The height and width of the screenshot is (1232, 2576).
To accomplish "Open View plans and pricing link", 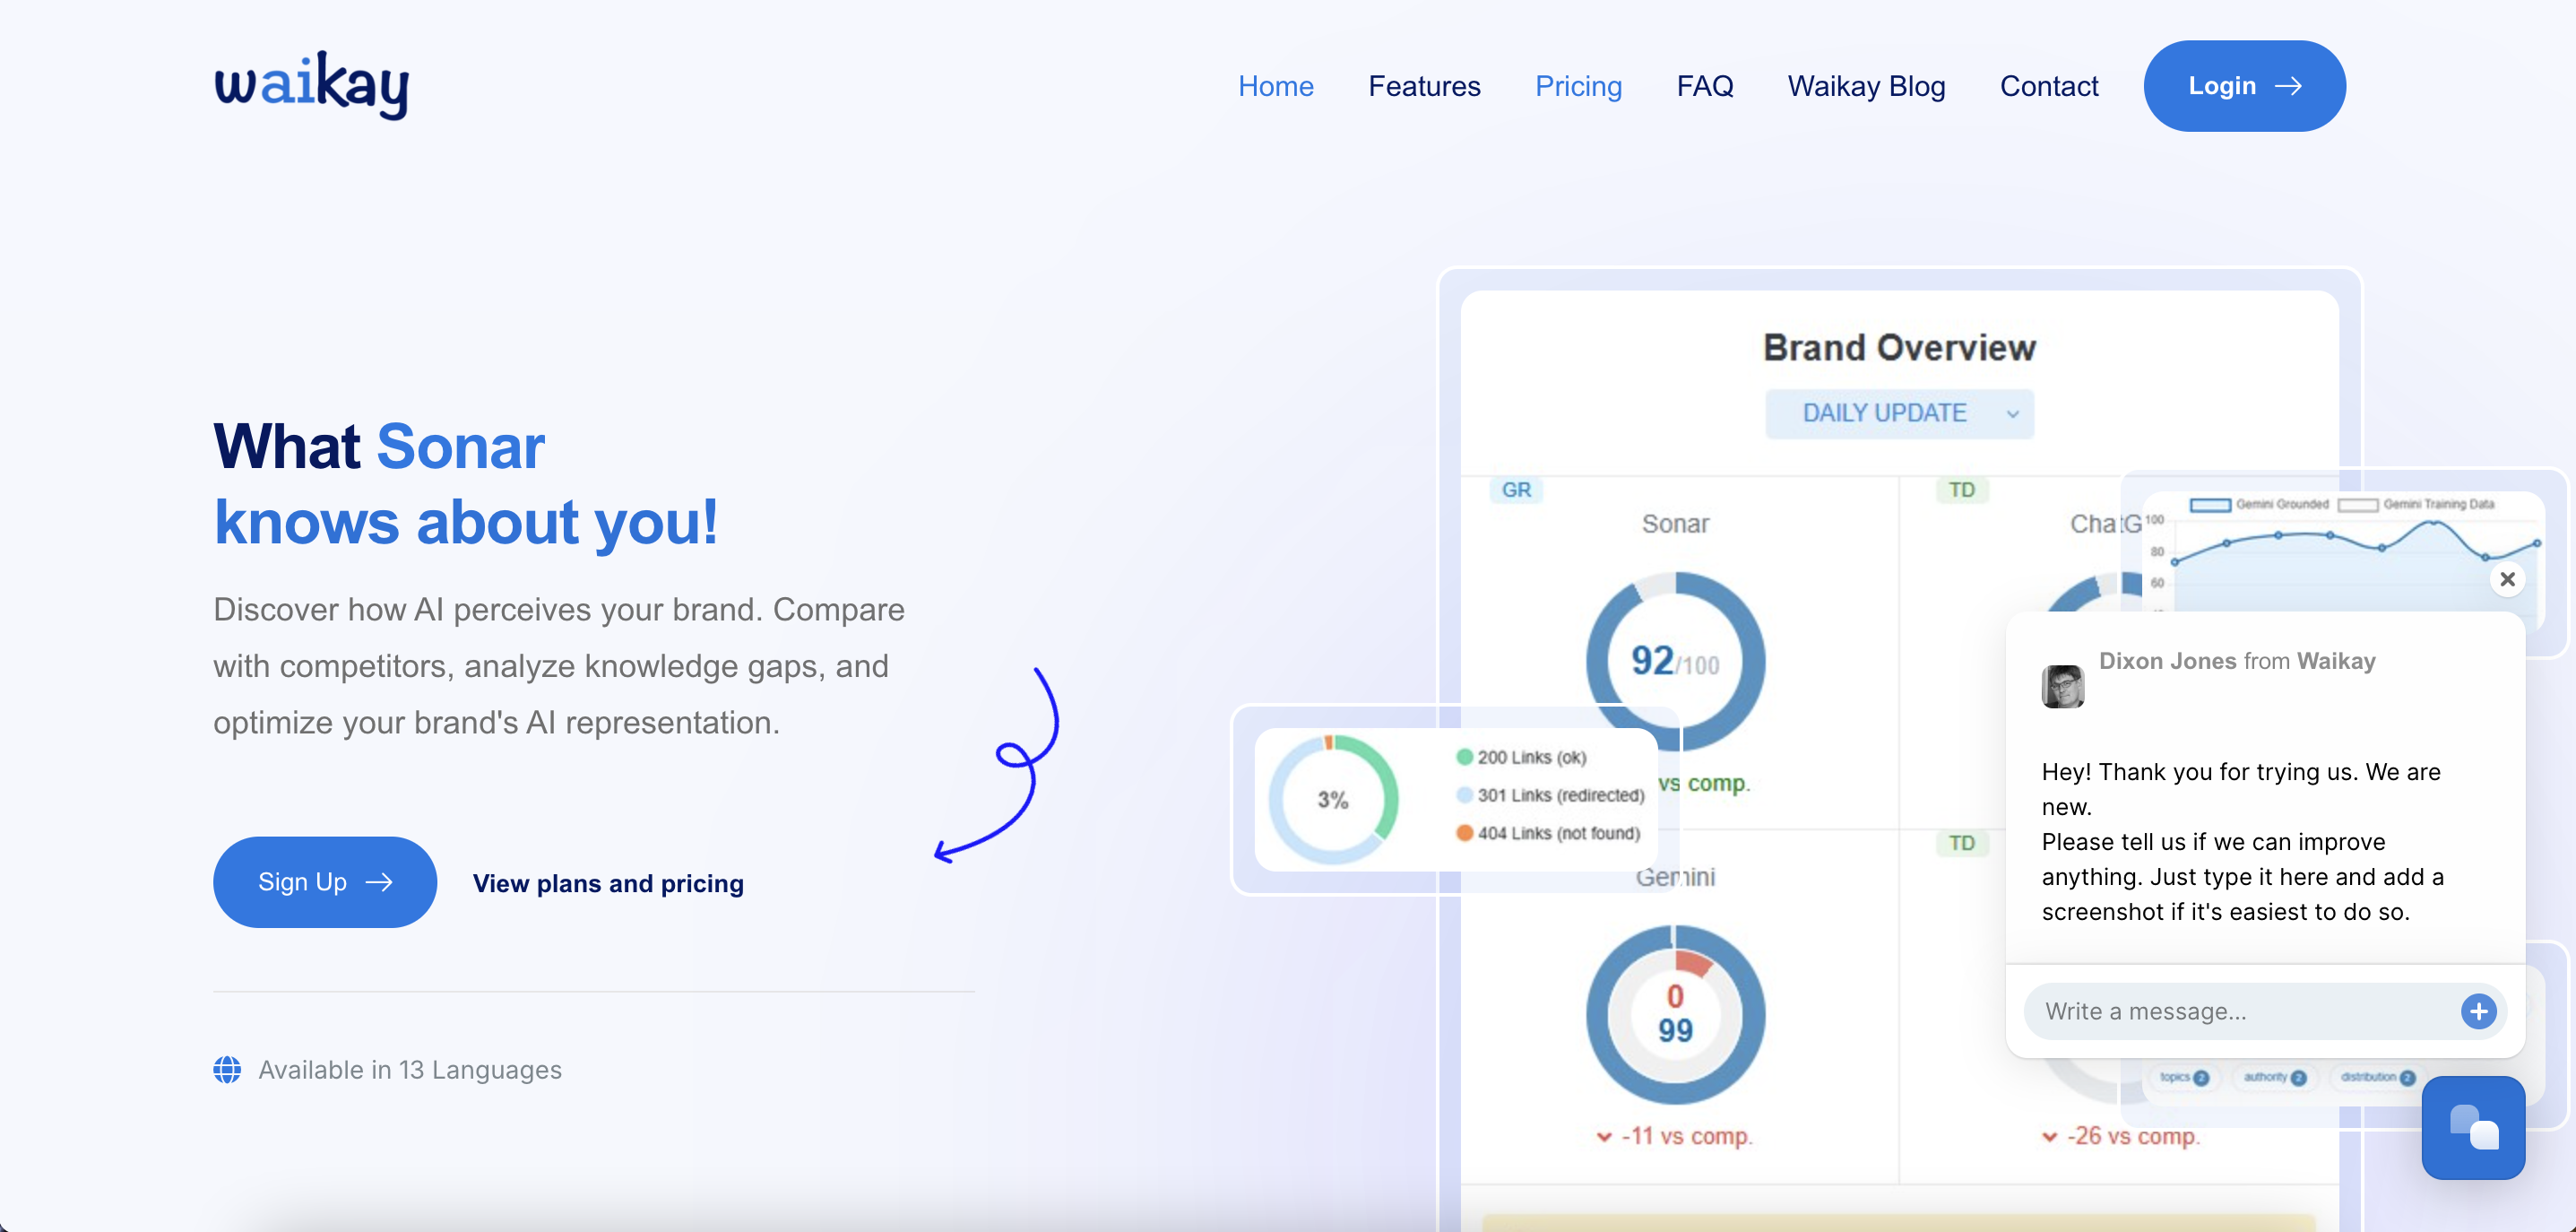I will (x=608, y=884).
